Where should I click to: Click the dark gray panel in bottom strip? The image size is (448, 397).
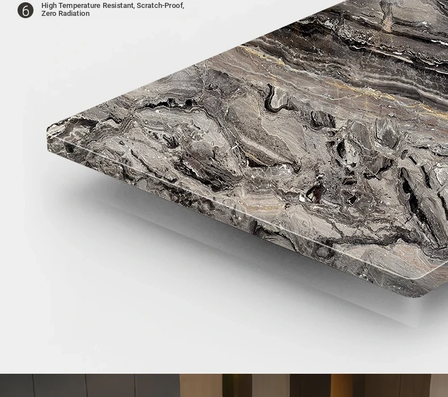coord(85,386)
